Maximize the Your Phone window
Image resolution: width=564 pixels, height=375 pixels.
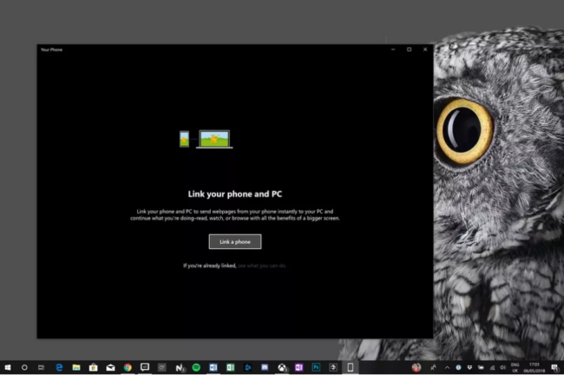click(409, 49)
